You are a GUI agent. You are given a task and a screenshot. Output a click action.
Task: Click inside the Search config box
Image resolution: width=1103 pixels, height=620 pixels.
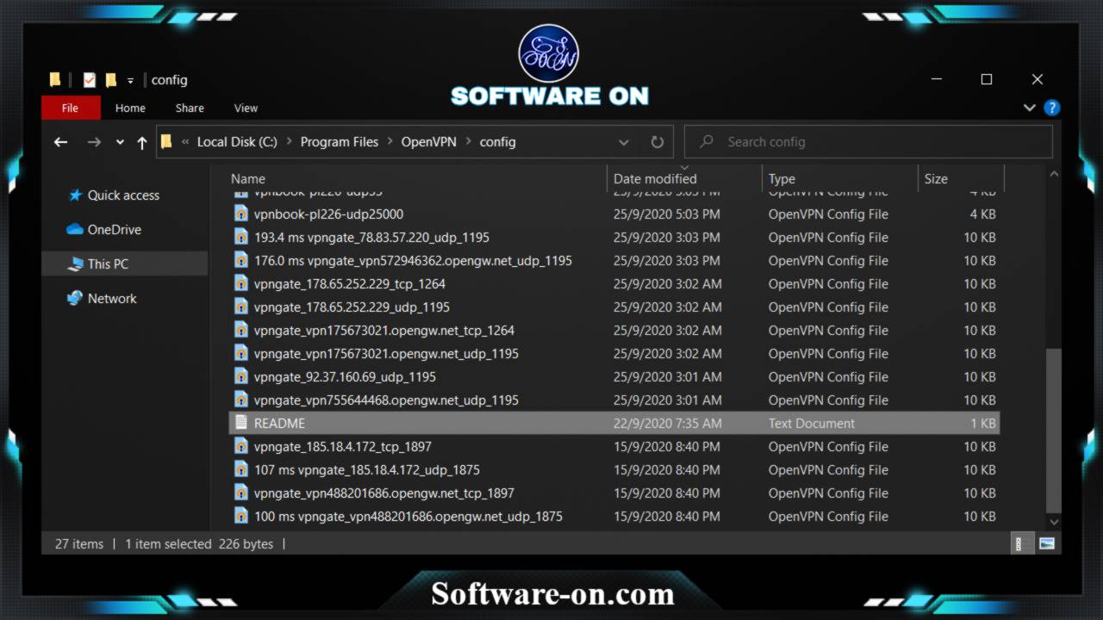pyautogui.click(x=868, y=142)
